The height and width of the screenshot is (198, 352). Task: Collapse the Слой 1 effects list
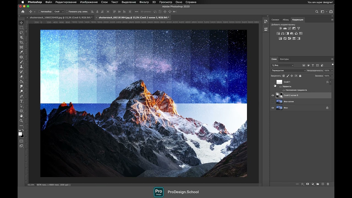point(330,82)
